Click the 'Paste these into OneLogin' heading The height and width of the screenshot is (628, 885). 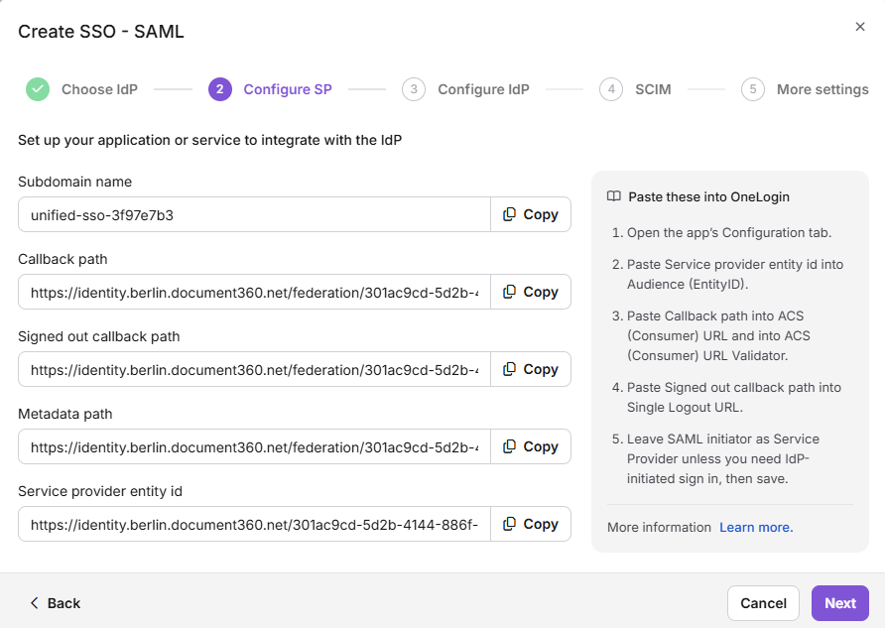click(709, 196)
